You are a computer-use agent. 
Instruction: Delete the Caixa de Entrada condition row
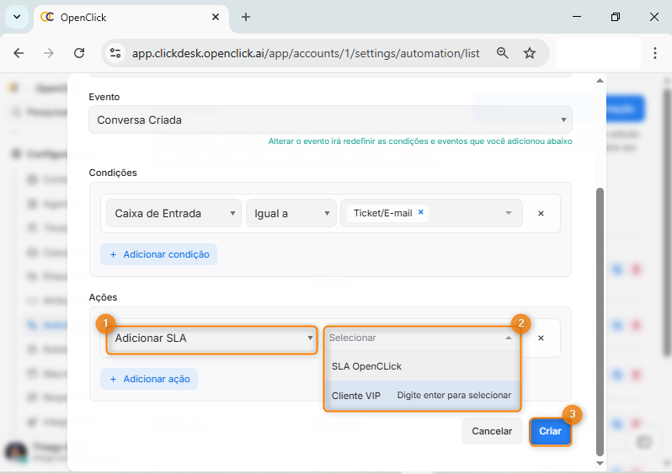[541, 214]
